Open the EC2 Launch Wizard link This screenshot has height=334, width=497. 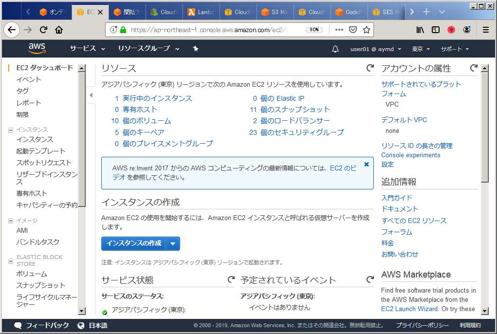409,309
